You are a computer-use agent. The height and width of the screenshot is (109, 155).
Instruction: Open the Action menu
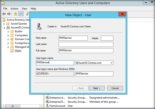coord(14,9)
